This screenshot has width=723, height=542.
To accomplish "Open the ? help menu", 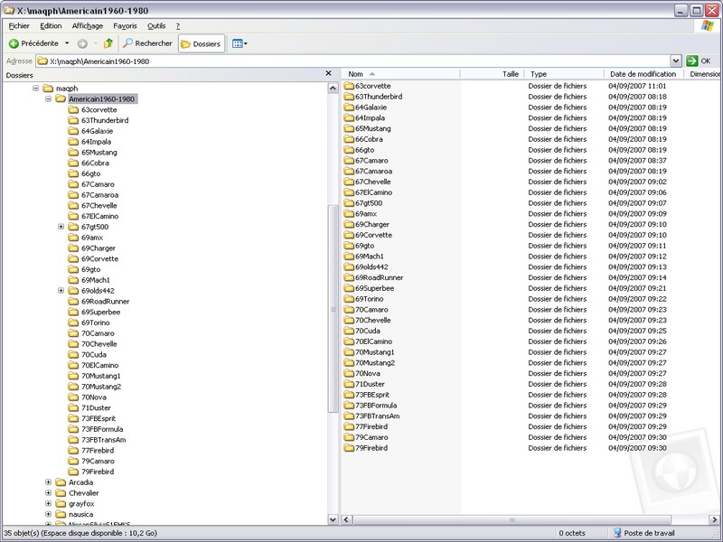I will [178, 26].
